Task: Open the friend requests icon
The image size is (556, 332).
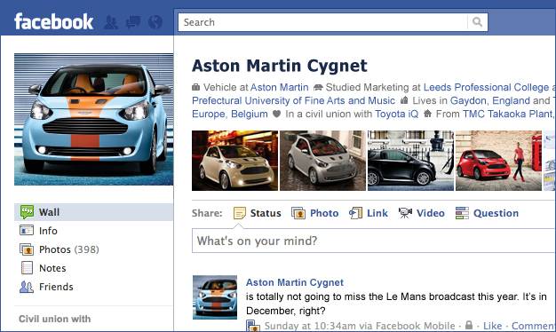Action: coord(111,22)
